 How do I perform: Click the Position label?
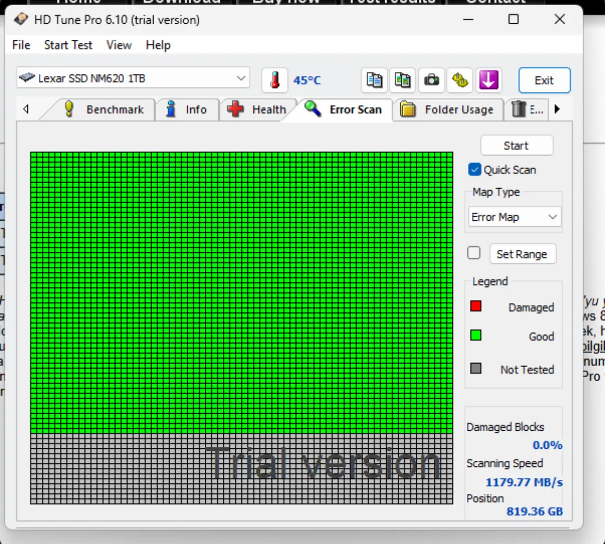point(485,498)
